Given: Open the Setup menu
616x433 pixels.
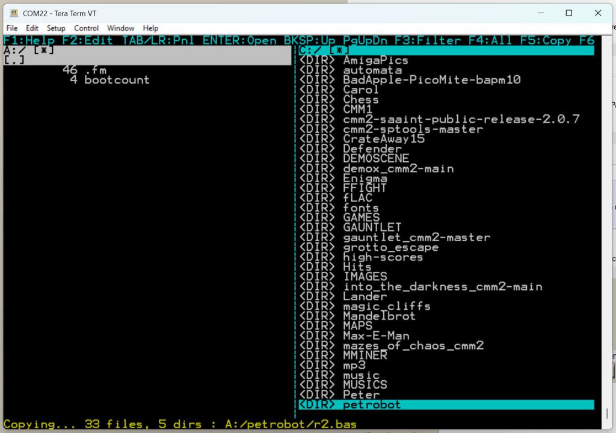Looking at the screenshot, I should pos(56,28).
